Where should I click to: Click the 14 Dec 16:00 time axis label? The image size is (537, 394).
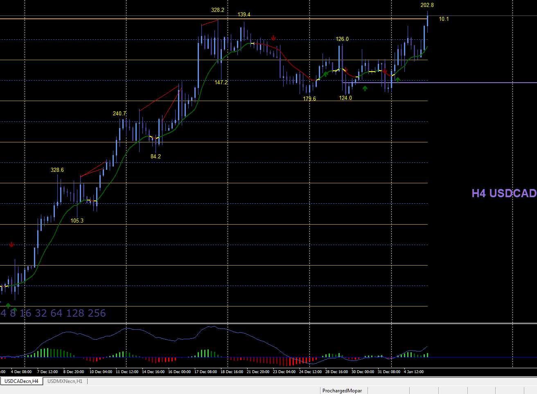[153, 372]
